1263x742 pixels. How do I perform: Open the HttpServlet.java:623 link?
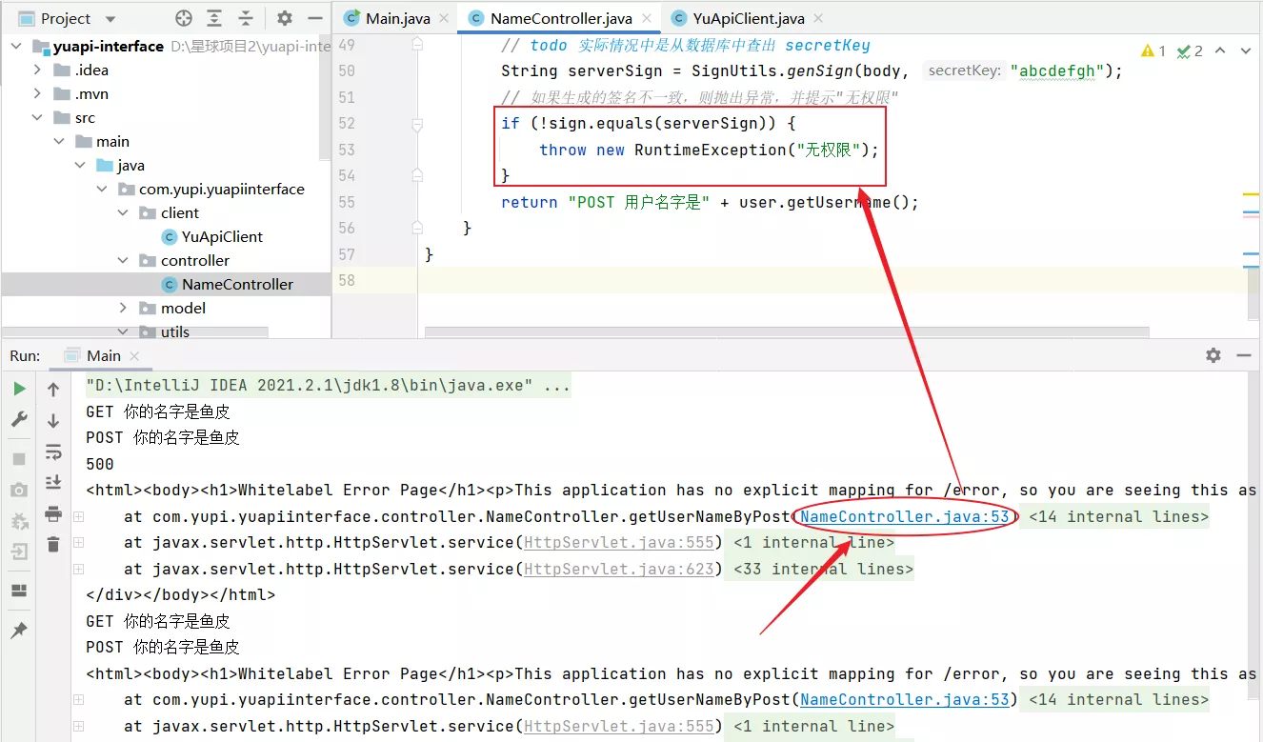[618, 569]
